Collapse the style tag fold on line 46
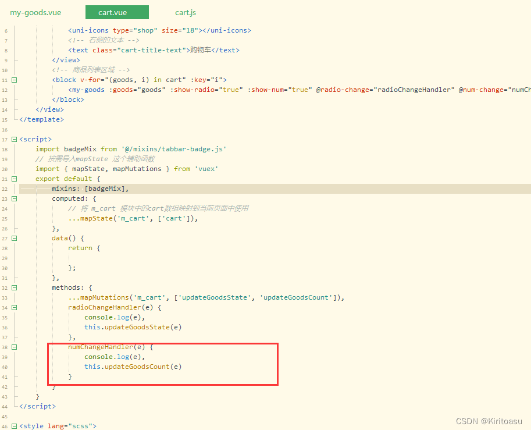This screenshot has height=430, width=531. click(14, 427)
